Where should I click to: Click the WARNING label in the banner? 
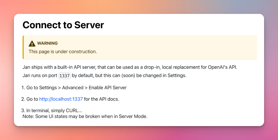click(47, 43)
